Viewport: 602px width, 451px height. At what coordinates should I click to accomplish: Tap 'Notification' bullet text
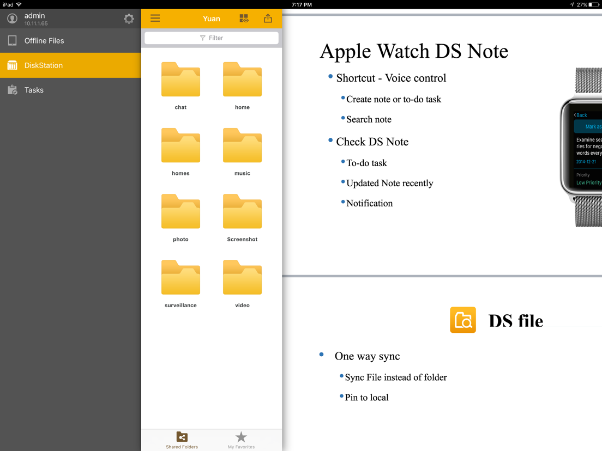[369, 203]
